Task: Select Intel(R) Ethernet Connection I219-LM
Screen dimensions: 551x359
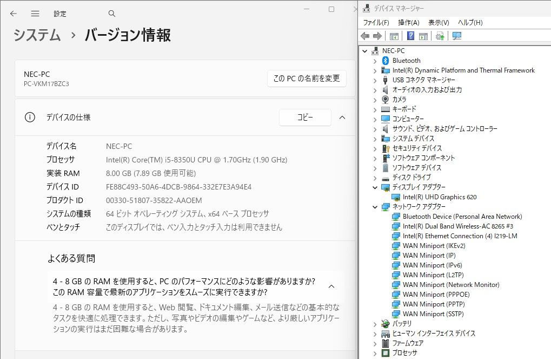Action: click(460, 236)
